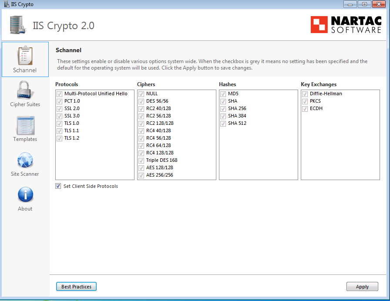Minimize the IIS Crypto window

(350, 4)
